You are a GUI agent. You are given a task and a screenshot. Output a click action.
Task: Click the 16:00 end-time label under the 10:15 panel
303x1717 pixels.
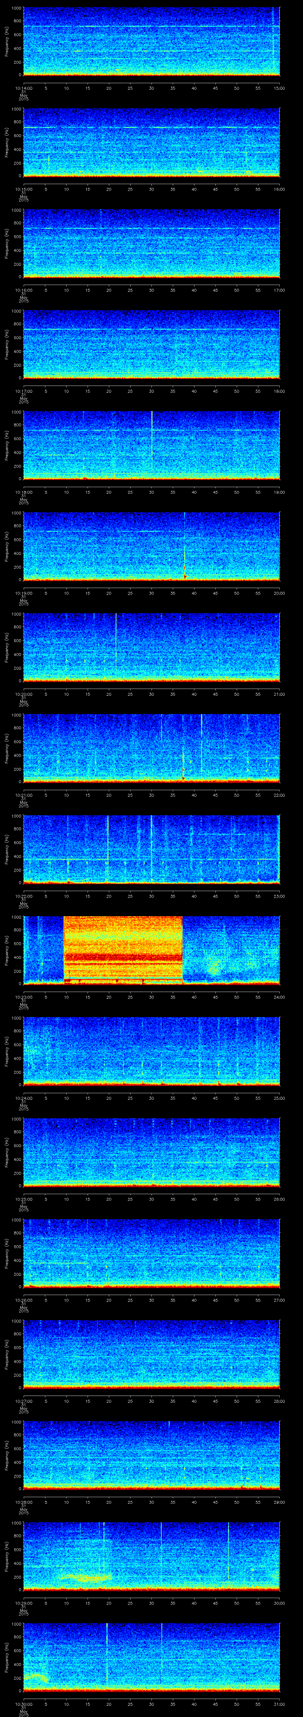(279, 189)
